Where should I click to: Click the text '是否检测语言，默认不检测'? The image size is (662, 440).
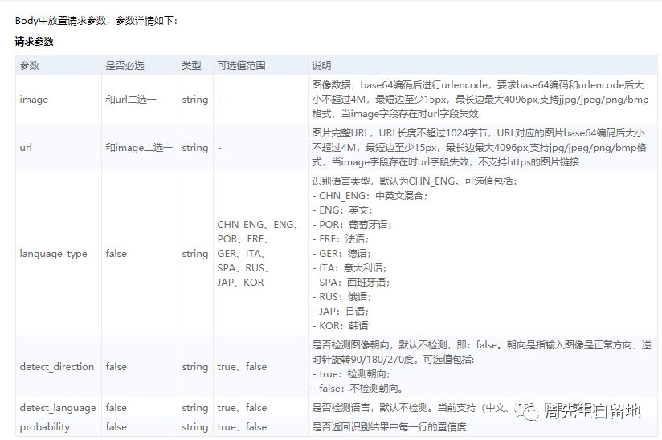pyautogui.click(x=373, y=408)
